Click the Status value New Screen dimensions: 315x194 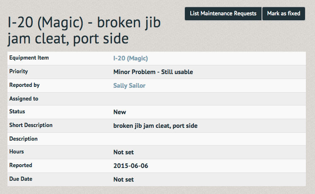click(x=120, y=112)
